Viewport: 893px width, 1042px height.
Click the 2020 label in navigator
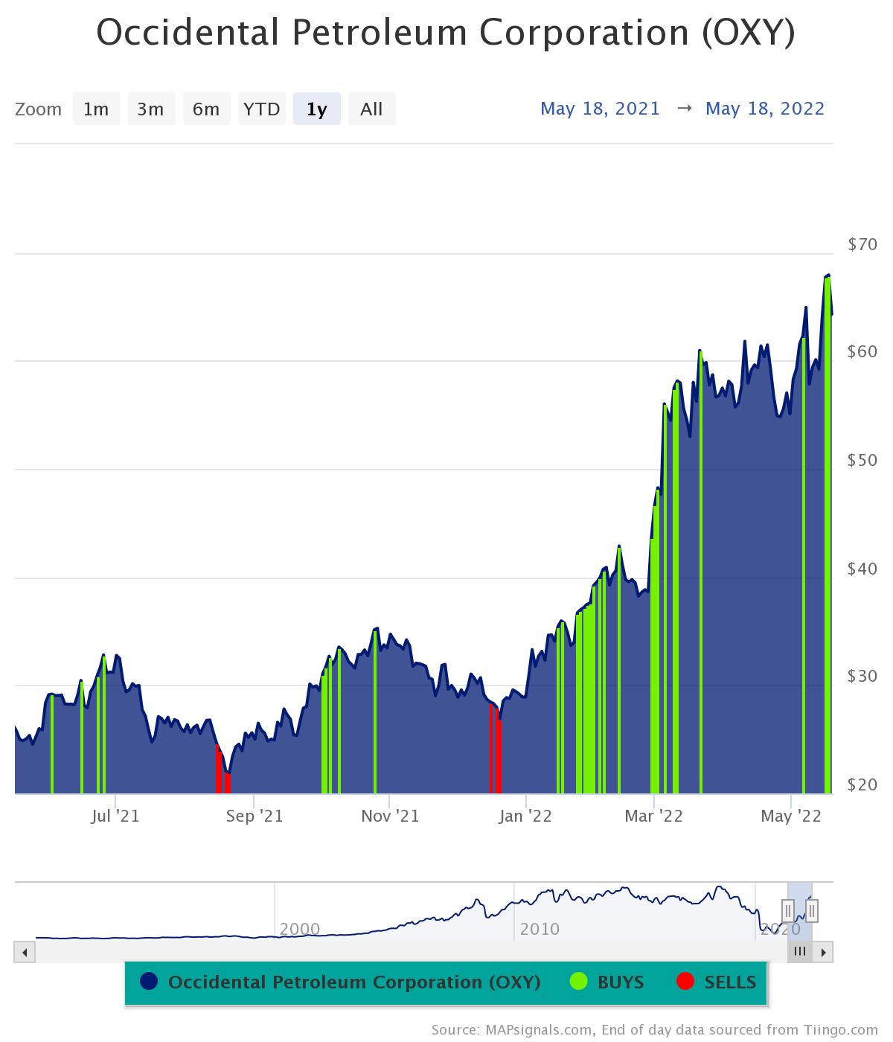pos(780,929)
